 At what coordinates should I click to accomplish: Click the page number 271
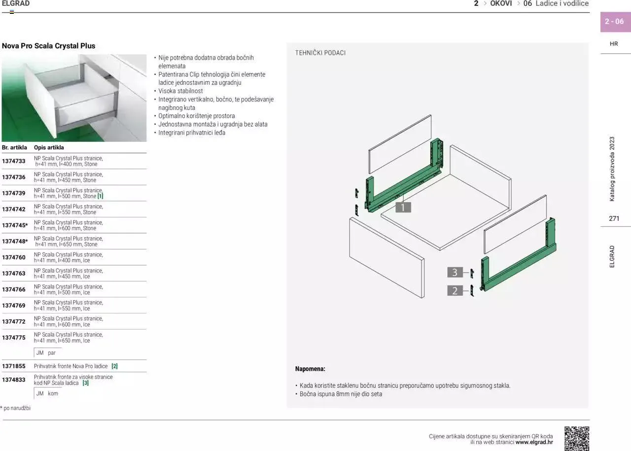click(x=613, y=218)
